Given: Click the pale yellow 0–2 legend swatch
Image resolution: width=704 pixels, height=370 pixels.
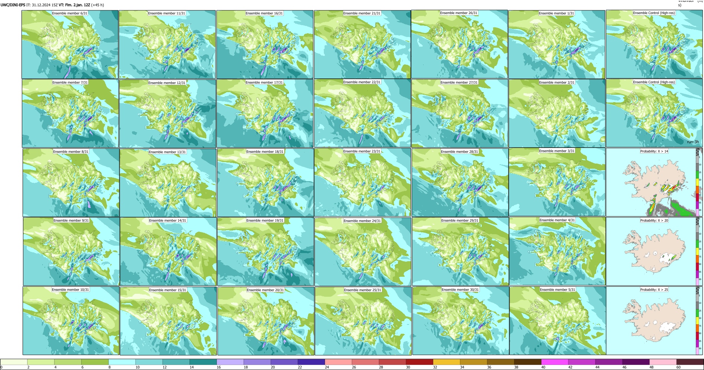Looking at the screenshot, I should (x=14, y=362).
